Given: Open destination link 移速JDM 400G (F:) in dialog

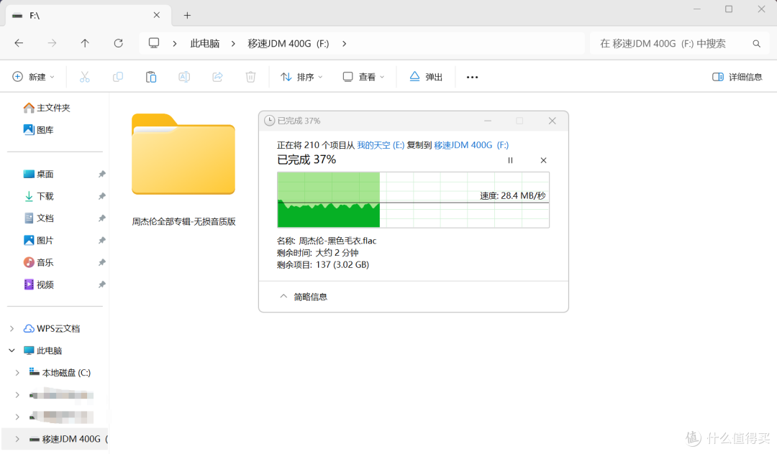Looking at the screenshot, I should [x=471, y=145].
